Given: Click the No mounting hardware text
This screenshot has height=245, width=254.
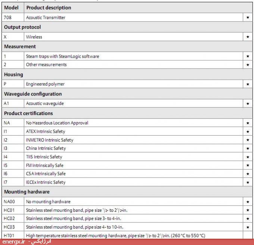Looking at the screenshot, I should coord(48,202).
